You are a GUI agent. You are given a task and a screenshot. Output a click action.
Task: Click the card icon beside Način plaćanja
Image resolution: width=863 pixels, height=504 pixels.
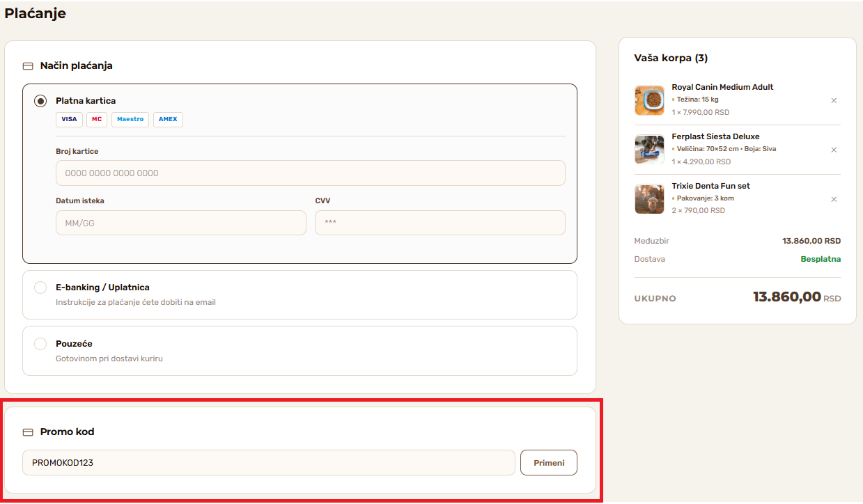(x=28, y=66)
